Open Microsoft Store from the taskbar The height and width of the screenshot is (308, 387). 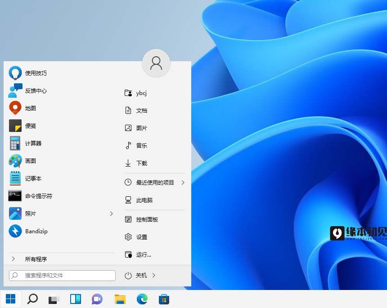[x=164, y=299]
